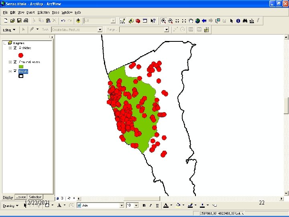The width and height of the screenshot is (289, 217).
Task: Select the Pan hand tool
Action: point(191,20)
